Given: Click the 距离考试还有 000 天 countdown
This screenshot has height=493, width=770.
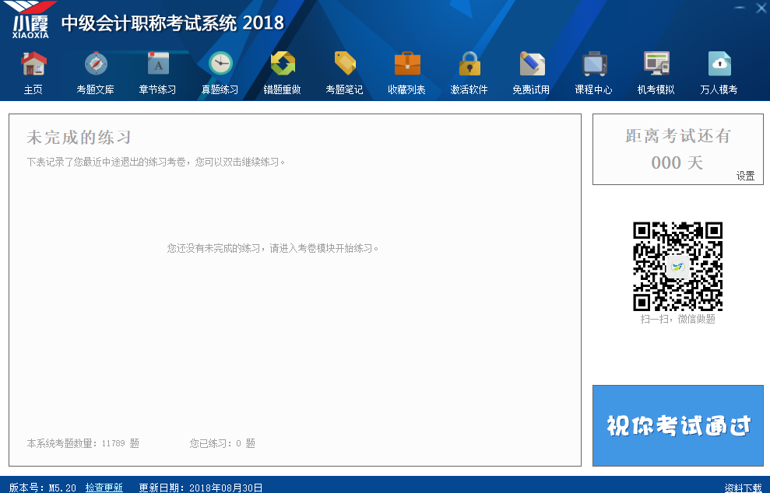Looking at the screenshot, I should 677,149.
